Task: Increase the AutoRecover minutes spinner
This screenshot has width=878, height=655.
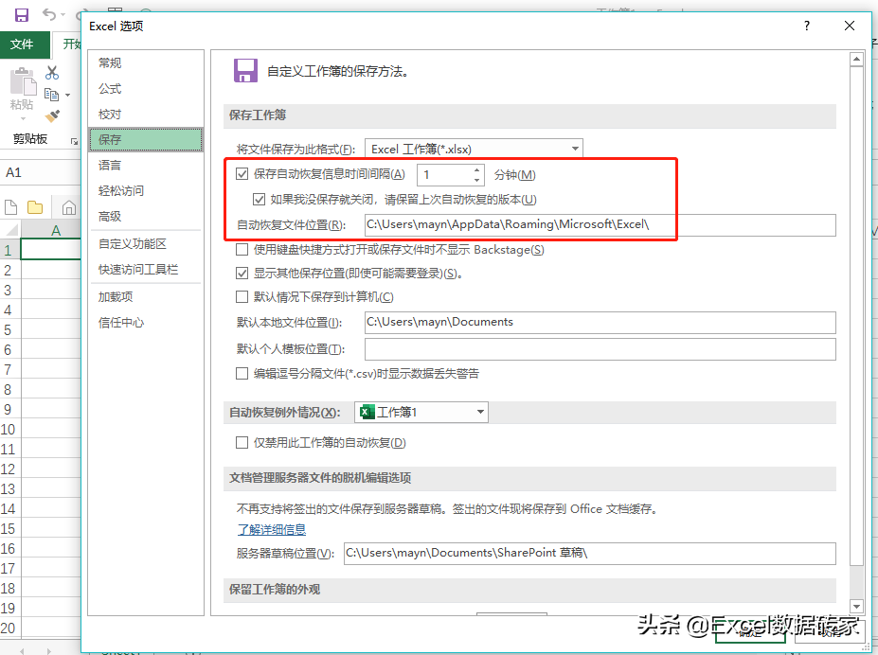Action: (476, 169)
